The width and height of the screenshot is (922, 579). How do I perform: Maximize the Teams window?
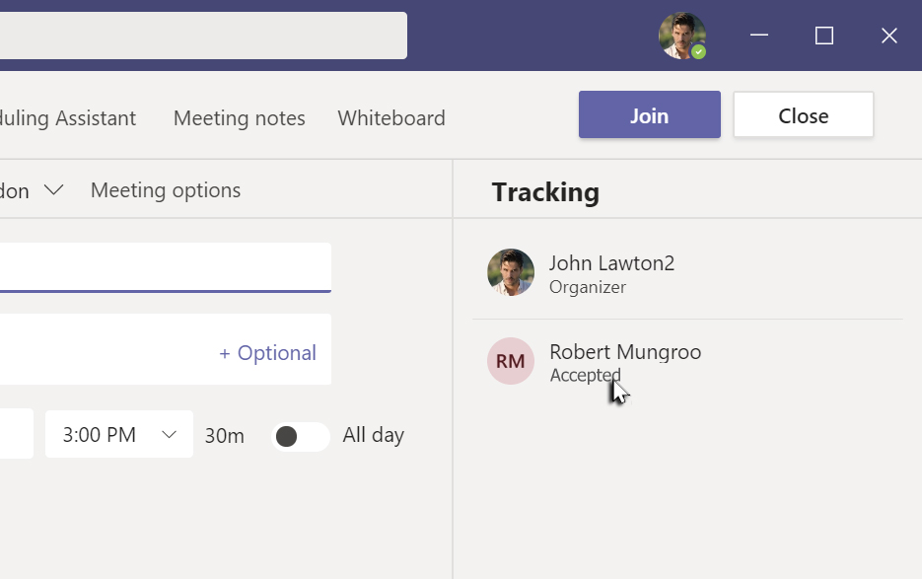pyautogui.click(x=824, y=36)
